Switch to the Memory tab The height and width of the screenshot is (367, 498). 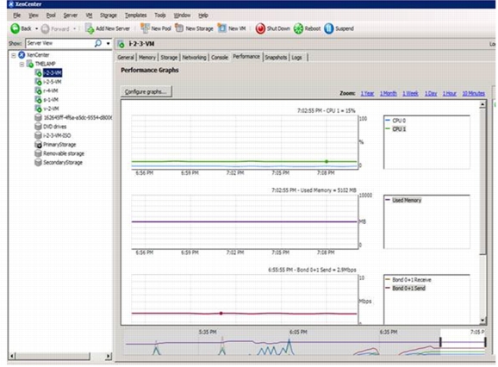147,58
